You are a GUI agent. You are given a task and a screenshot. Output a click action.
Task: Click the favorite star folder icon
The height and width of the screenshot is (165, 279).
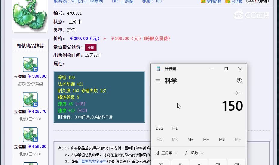tap(228, 1)
